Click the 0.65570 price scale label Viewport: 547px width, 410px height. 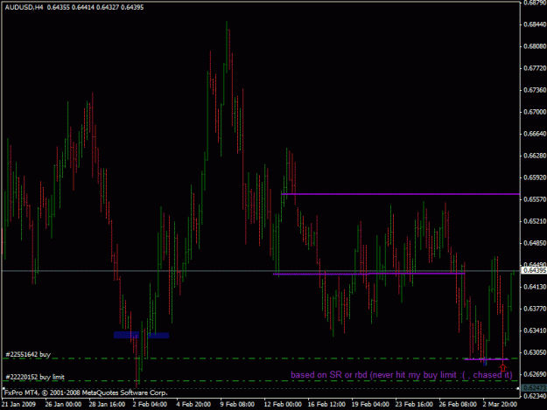point(535,199)
